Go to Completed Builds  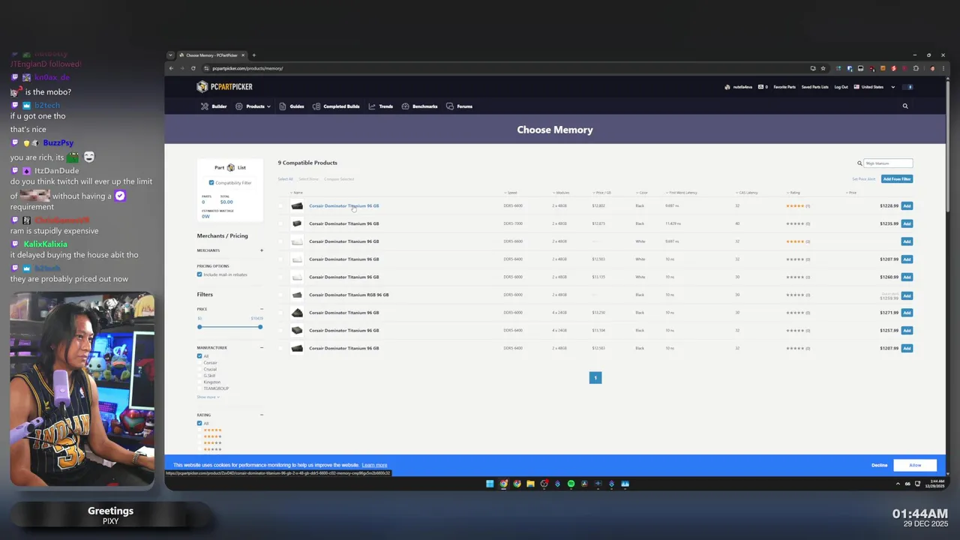coord(336,106)
